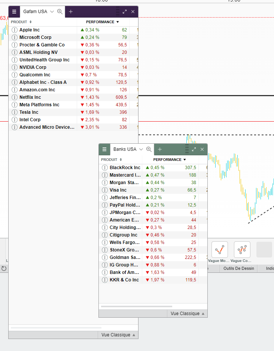
Task: Open options menu for Intel Corp
Action: point(15,120)
